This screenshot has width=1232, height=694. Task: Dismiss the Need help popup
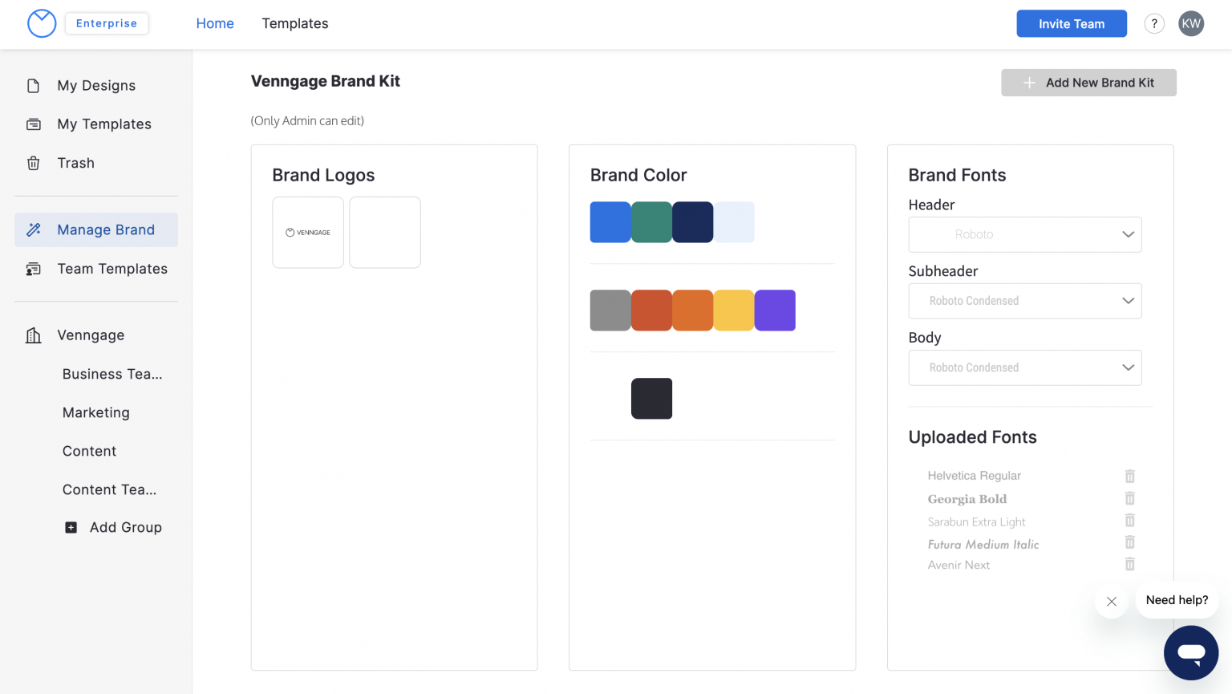coord(1111,601)
